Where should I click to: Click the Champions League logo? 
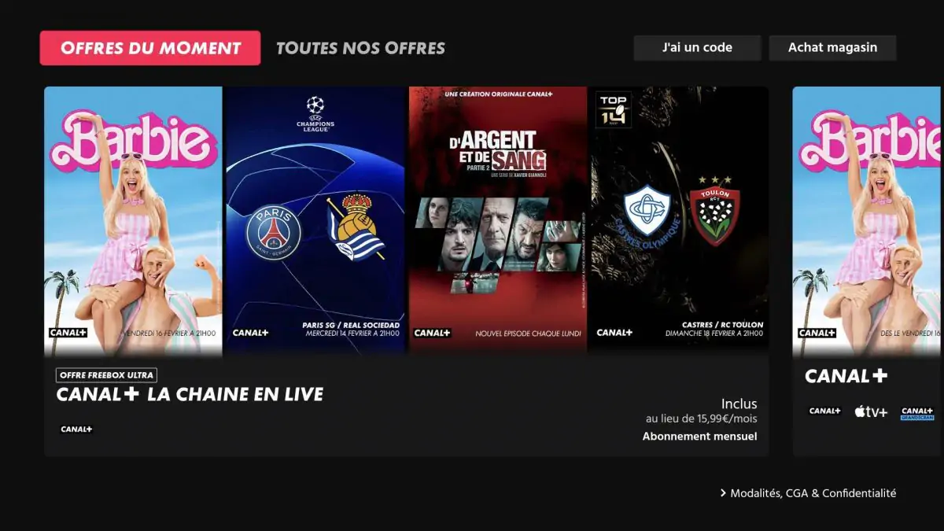[x=315, y=113]
